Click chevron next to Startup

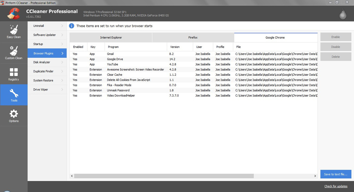62,44
